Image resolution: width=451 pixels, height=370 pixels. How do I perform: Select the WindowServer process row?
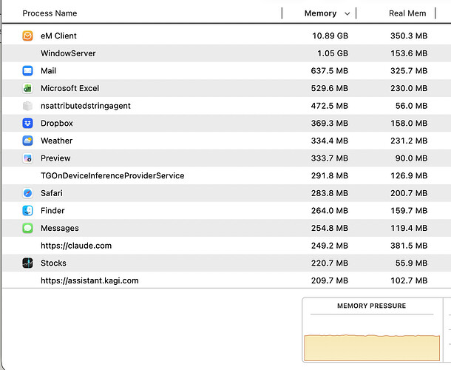pos(227,53)
